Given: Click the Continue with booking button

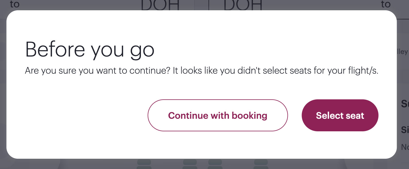Looking at the screenshot, I should coord(217,115).
